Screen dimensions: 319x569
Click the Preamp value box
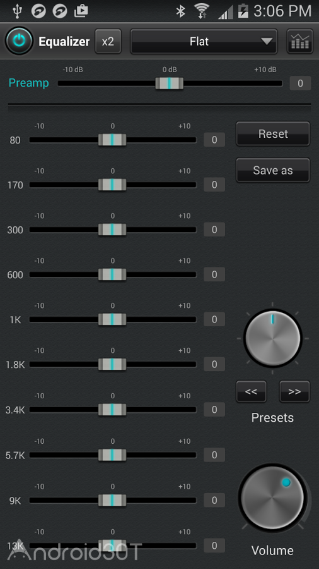tap(300, 83)
